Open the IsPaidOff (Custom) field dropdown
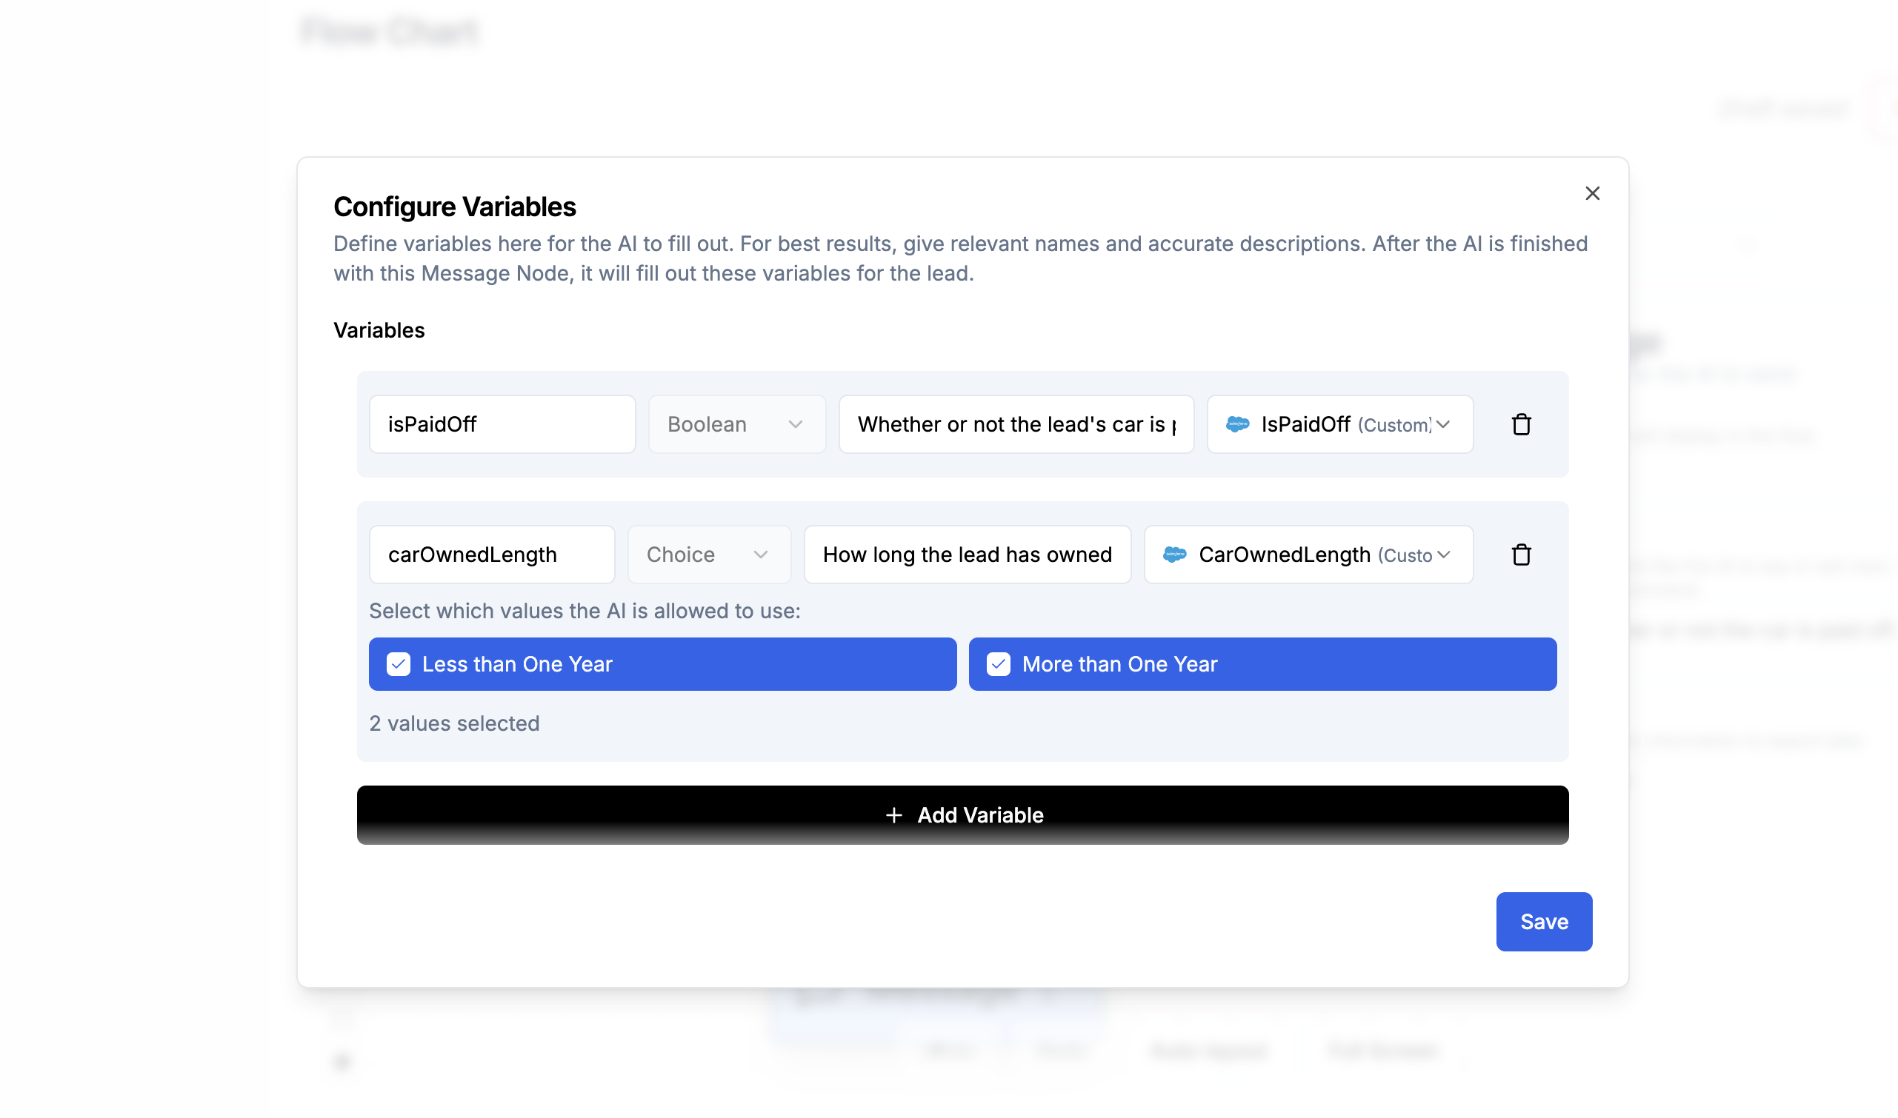The height and width of the screenshot is (1118, 1898). 1339,424
